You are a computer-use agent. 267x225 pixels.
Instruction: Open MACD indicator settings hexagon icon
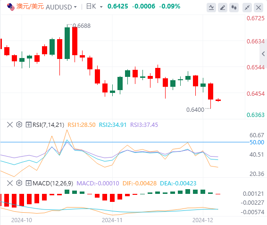pyautogui.click(x=19, y=183)
